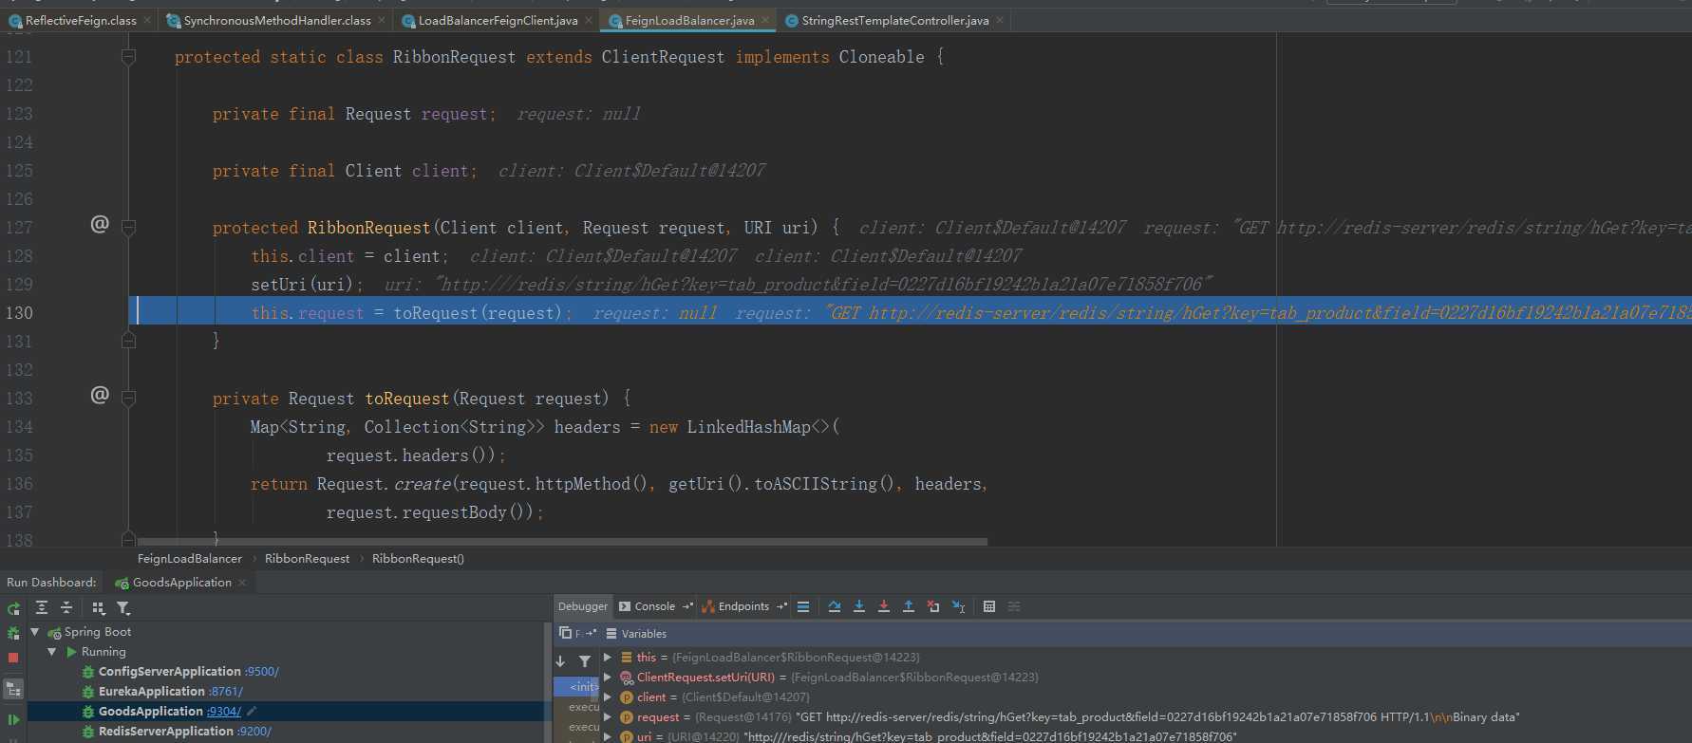The width and height of the screenshot is (1692, 743).
Task: Select <init> frame in Frames list
Action: (x=577, y=687)
